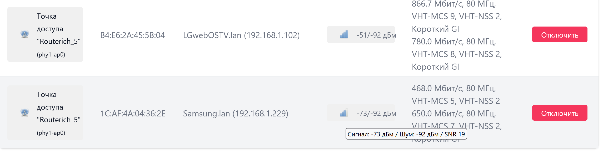Click the access point icon in the Samsung row
The image size is (603, 154).
[x=25, y=113]
